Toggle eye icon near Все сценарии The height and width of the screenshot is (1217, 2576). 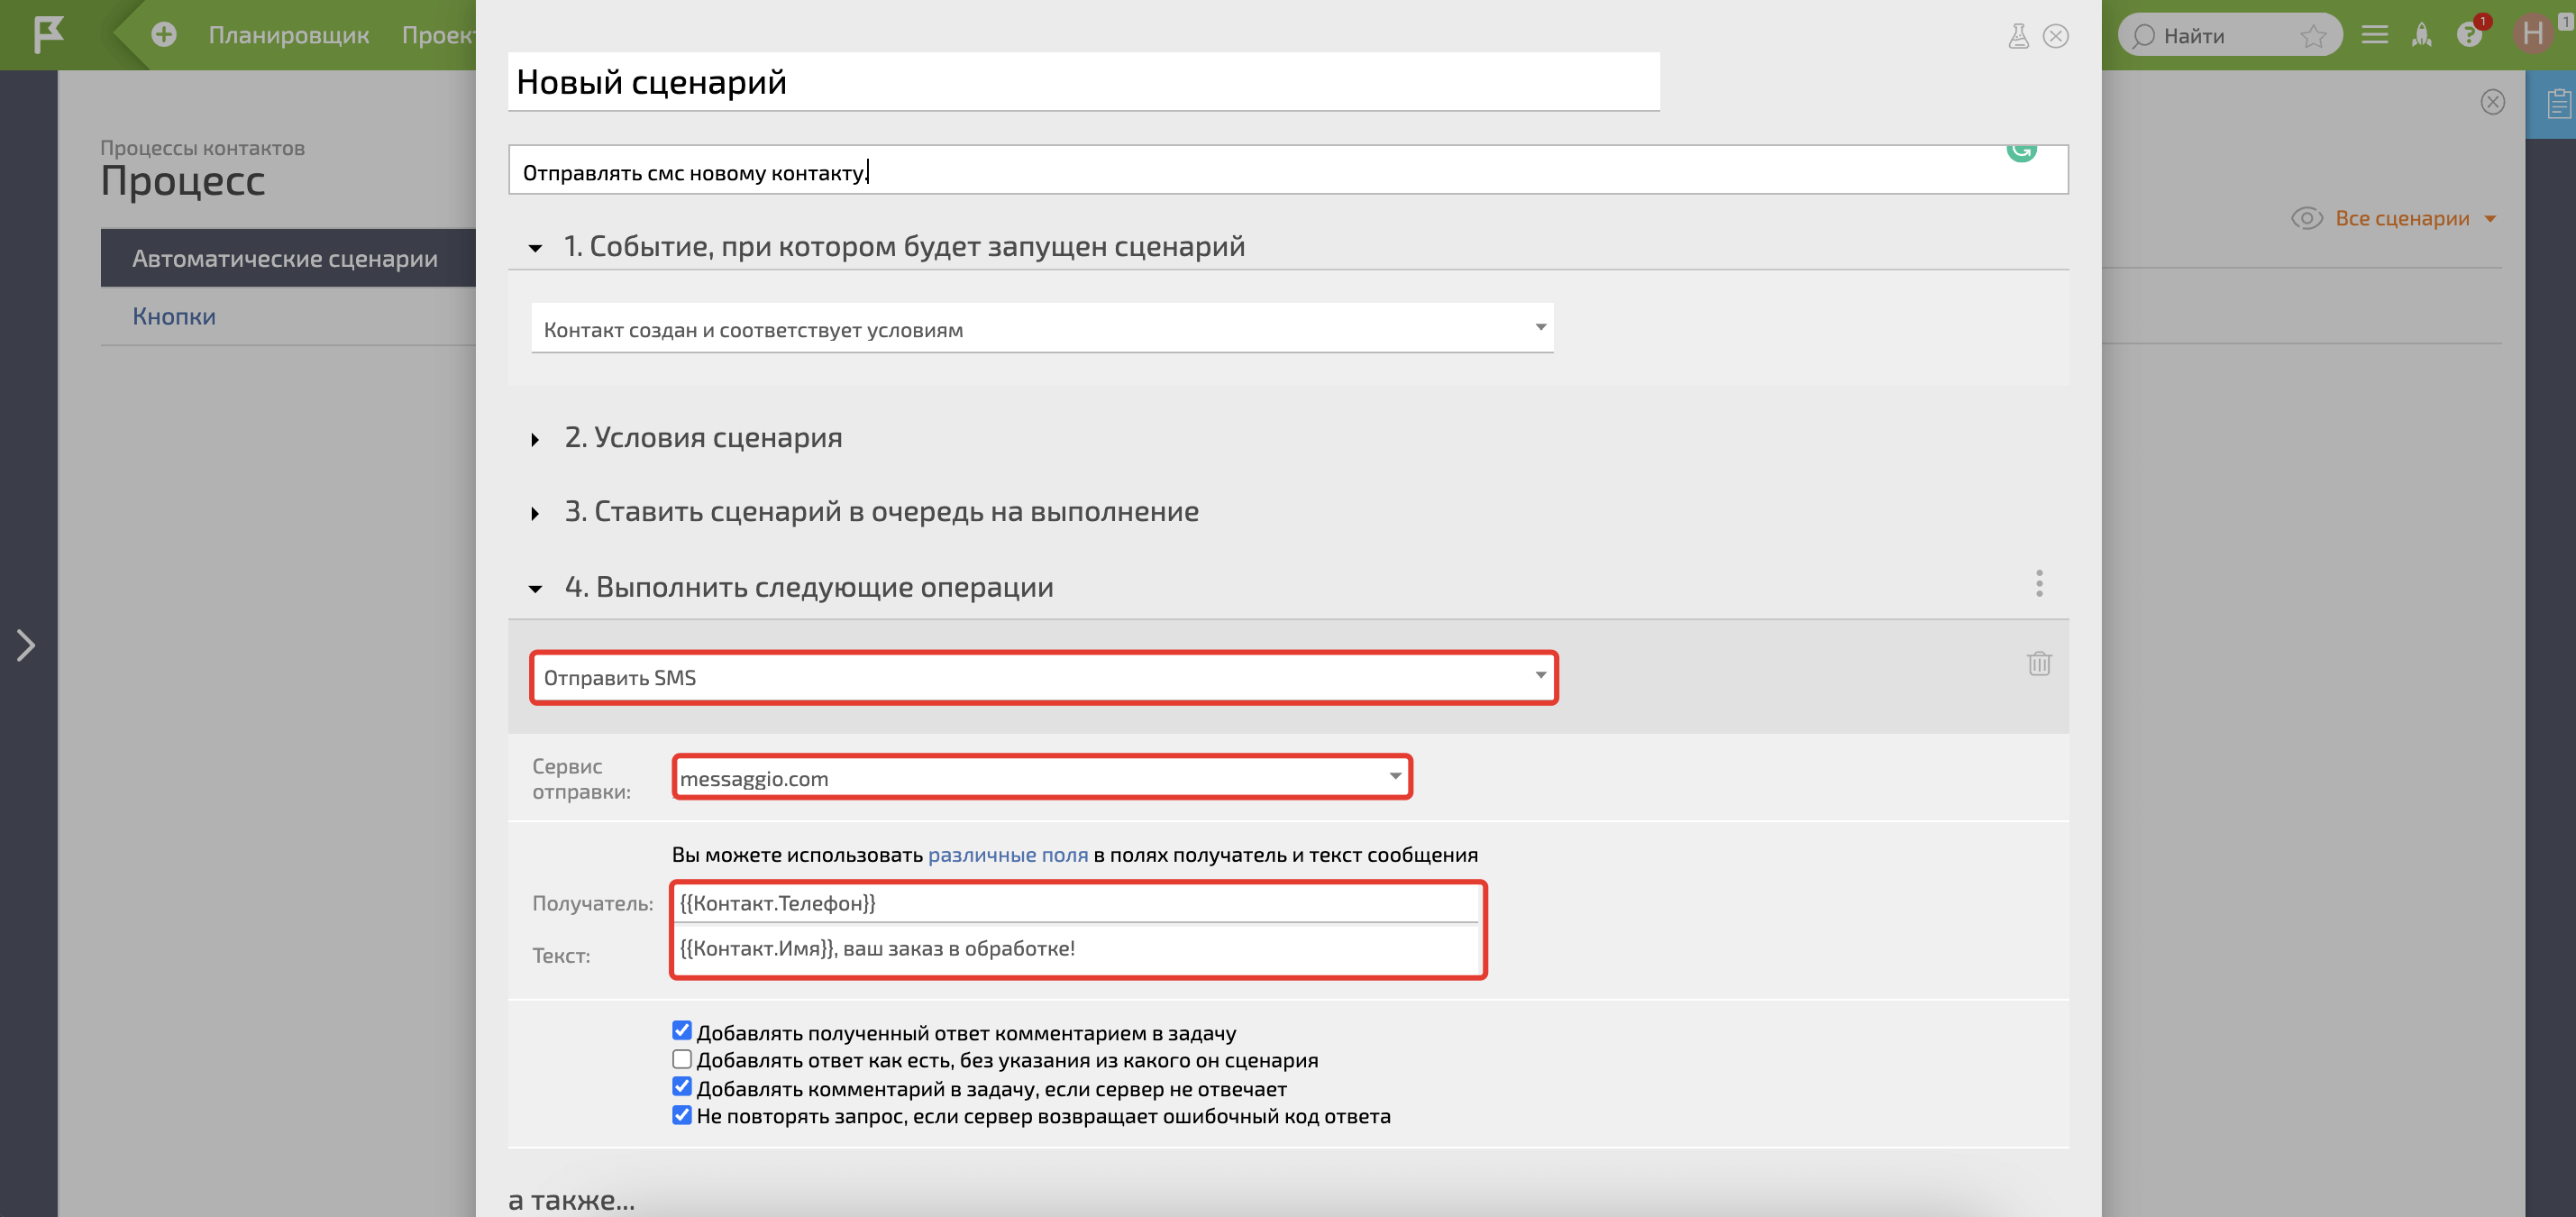pyautogui.click(x=2306, y=218)
